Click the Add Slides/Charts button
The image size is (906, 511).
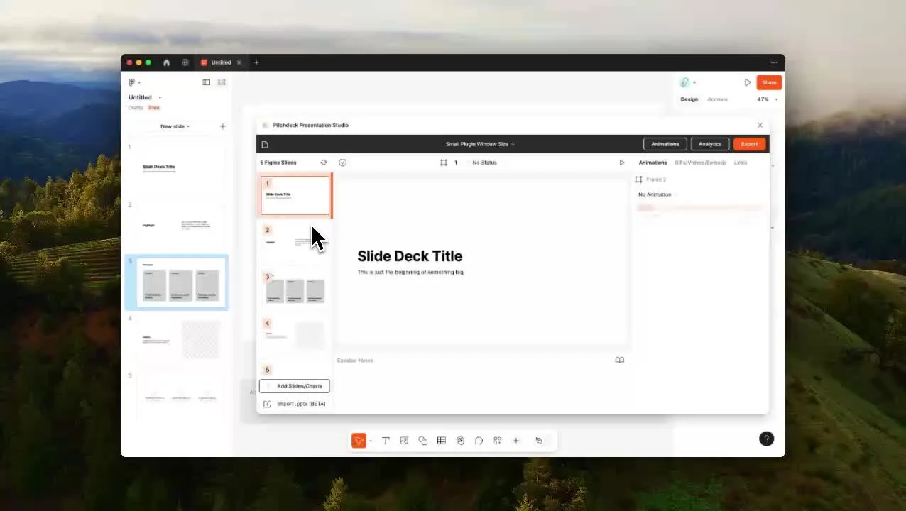point(295,386)
